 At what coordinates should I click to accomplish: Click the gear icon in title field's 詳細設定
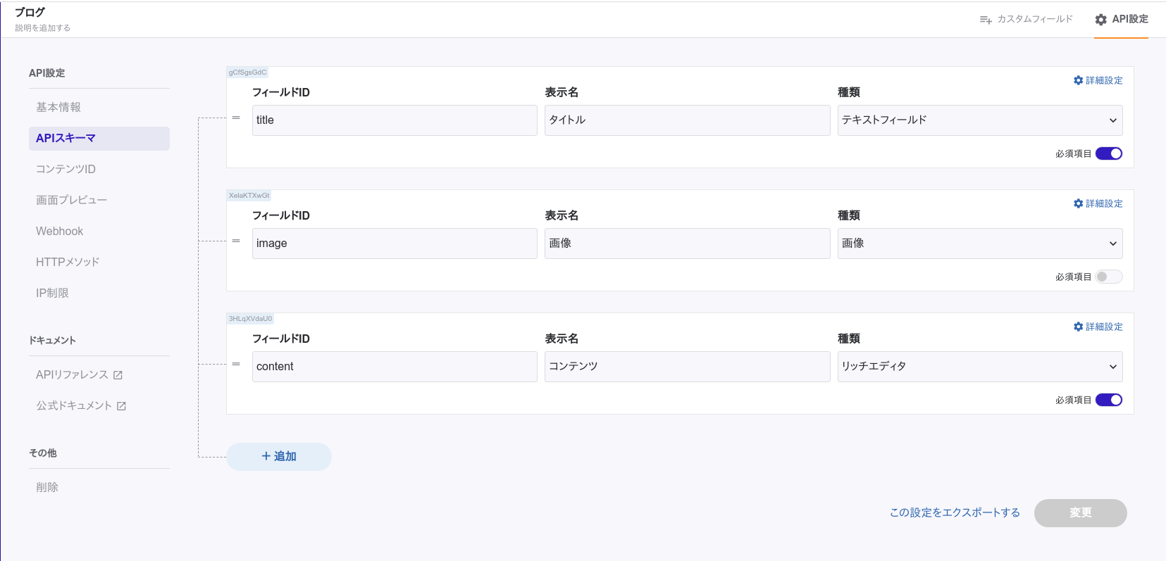[x=1078, y=80]
